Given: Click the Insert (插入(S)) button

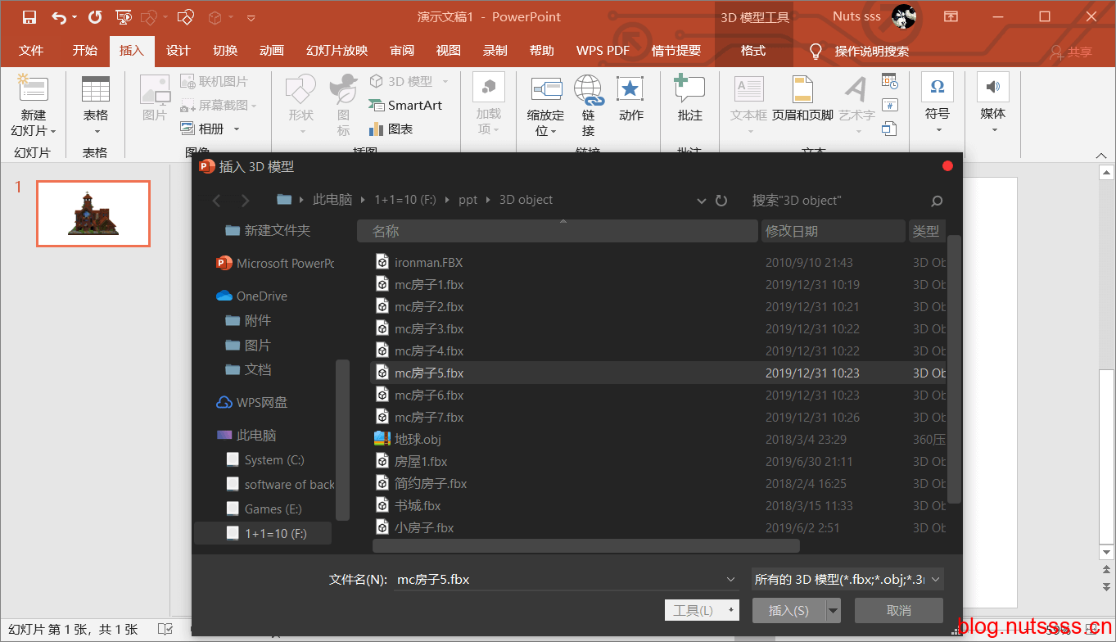Looking at the screenshot, I should coord(789,610).
